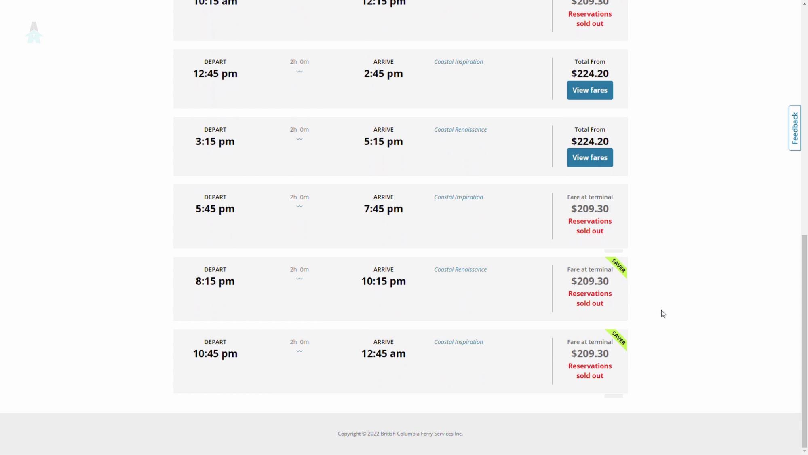Expand the 10:45 pm sailing duration chevron
Screen dimensions: 808x455
299,351
